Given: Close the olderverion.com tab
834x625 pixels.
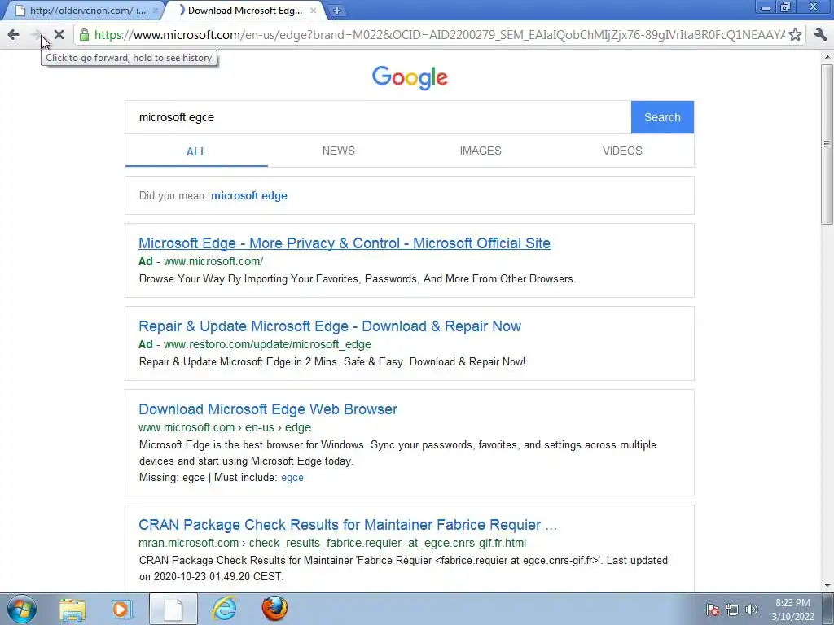Looking at the screenshot, I should [x=156, y=10].
